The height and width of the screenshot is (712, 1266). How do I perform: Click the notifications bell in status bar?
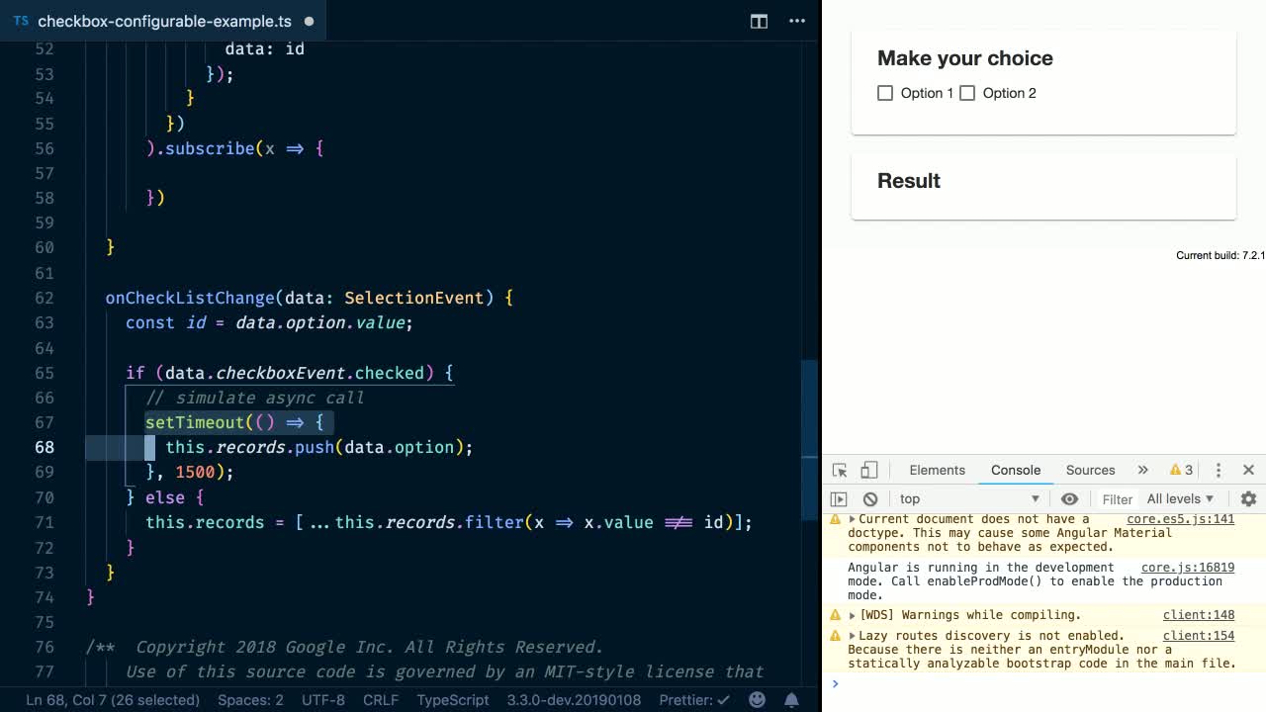point(791,699)
